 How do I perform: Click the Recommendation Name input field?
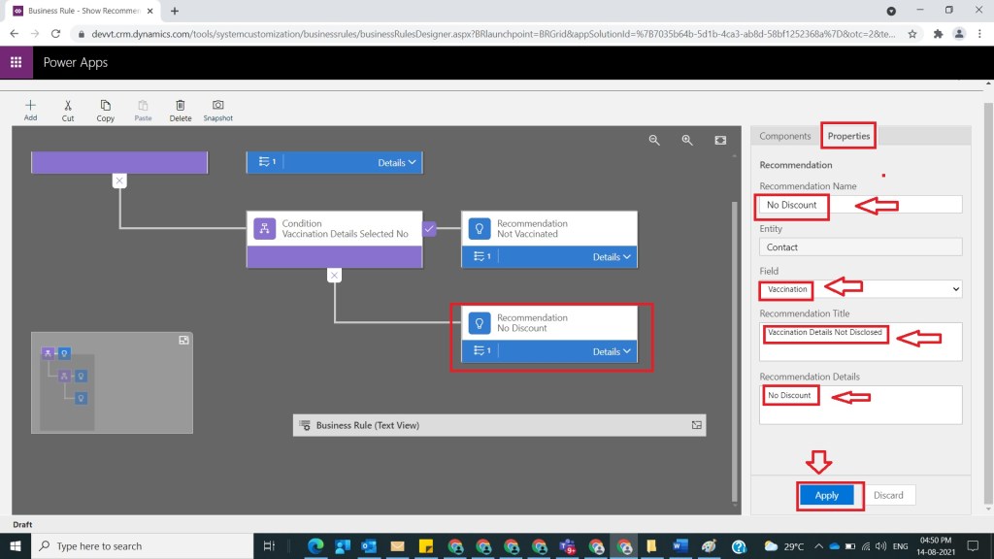pyautogui.click(x=860, y=205)
